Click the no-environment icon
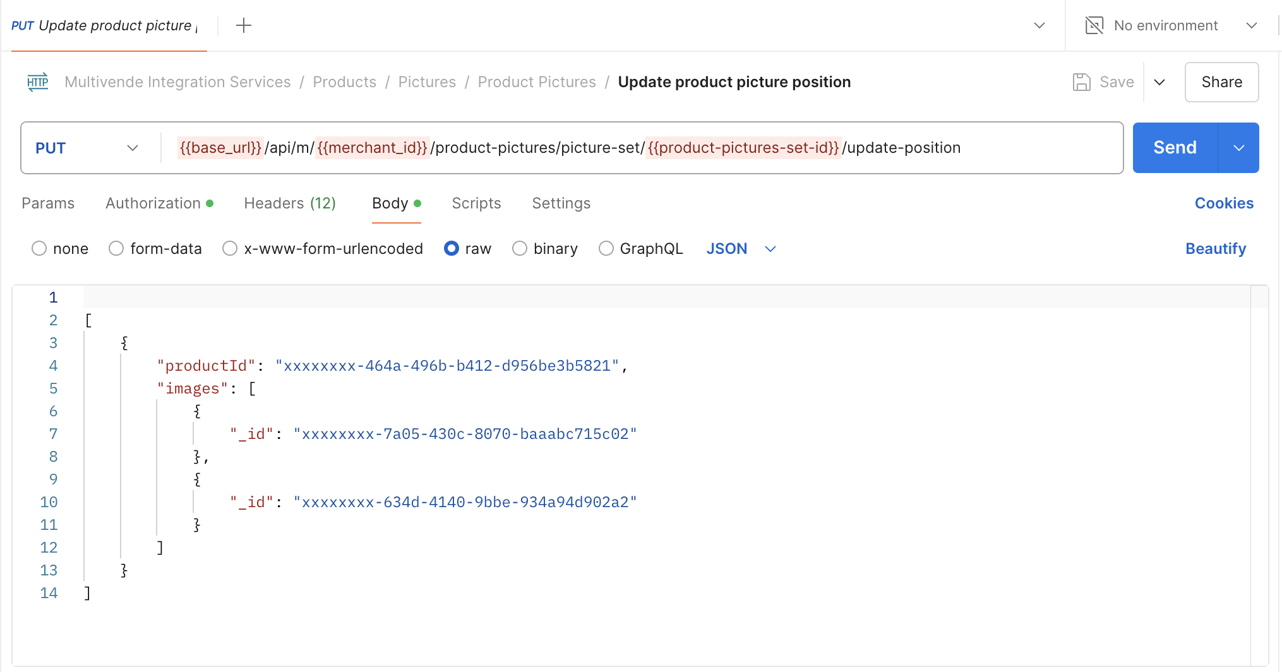 [x=1094, y=25]
